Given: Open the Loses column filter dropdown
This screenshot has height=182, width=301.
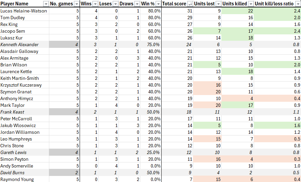Looking at the screenshot, I should (x=115, y=4).
